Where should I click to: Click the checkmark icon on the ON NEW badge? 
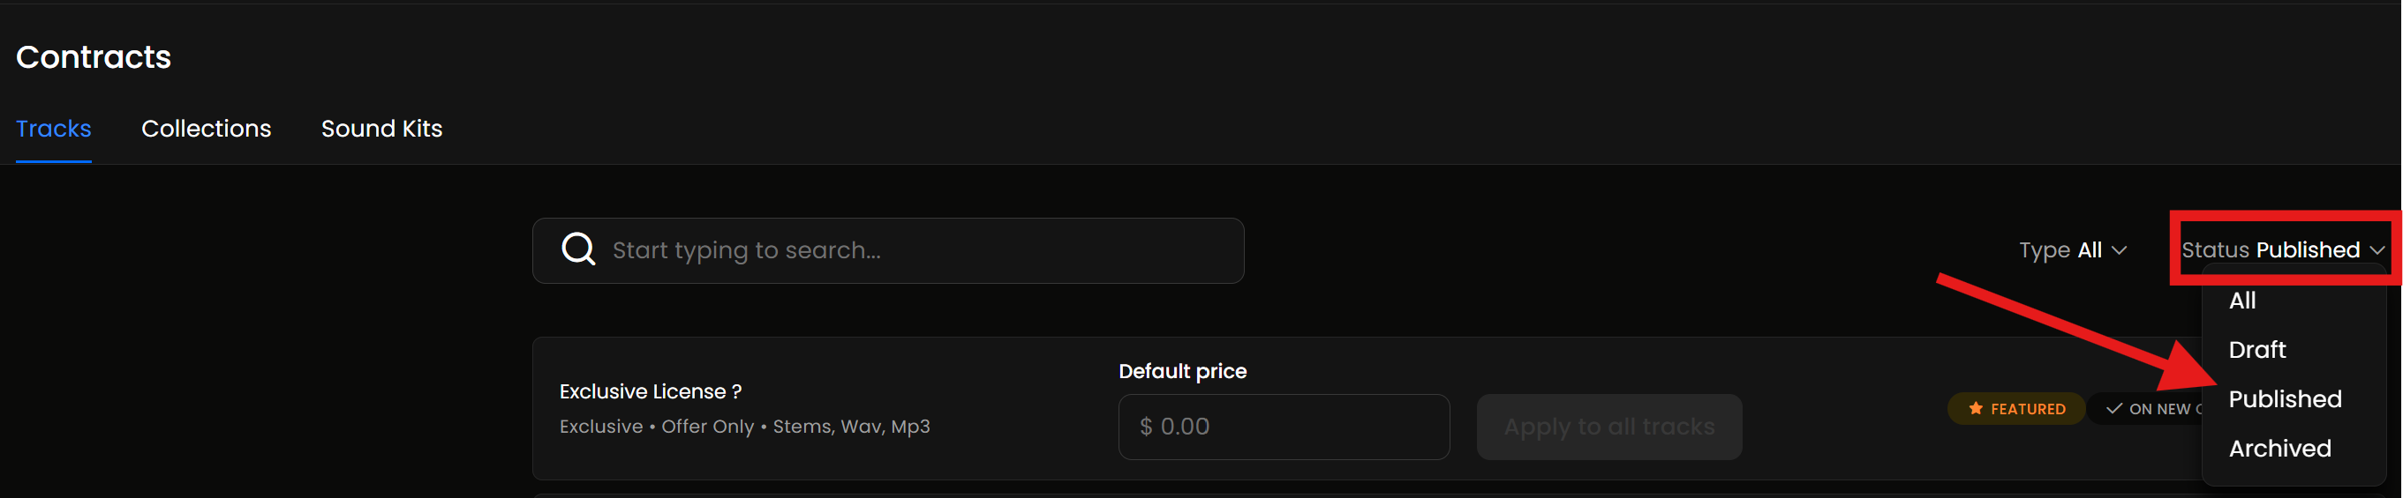pos(2113,409)
